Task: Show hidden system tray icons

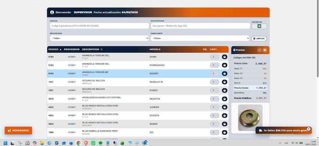Action: [280, 143]
